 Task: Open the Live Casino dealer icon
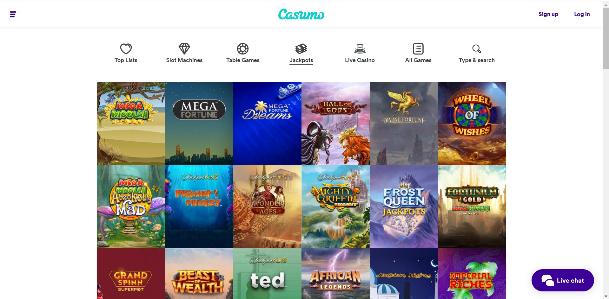tap(360, 49)
